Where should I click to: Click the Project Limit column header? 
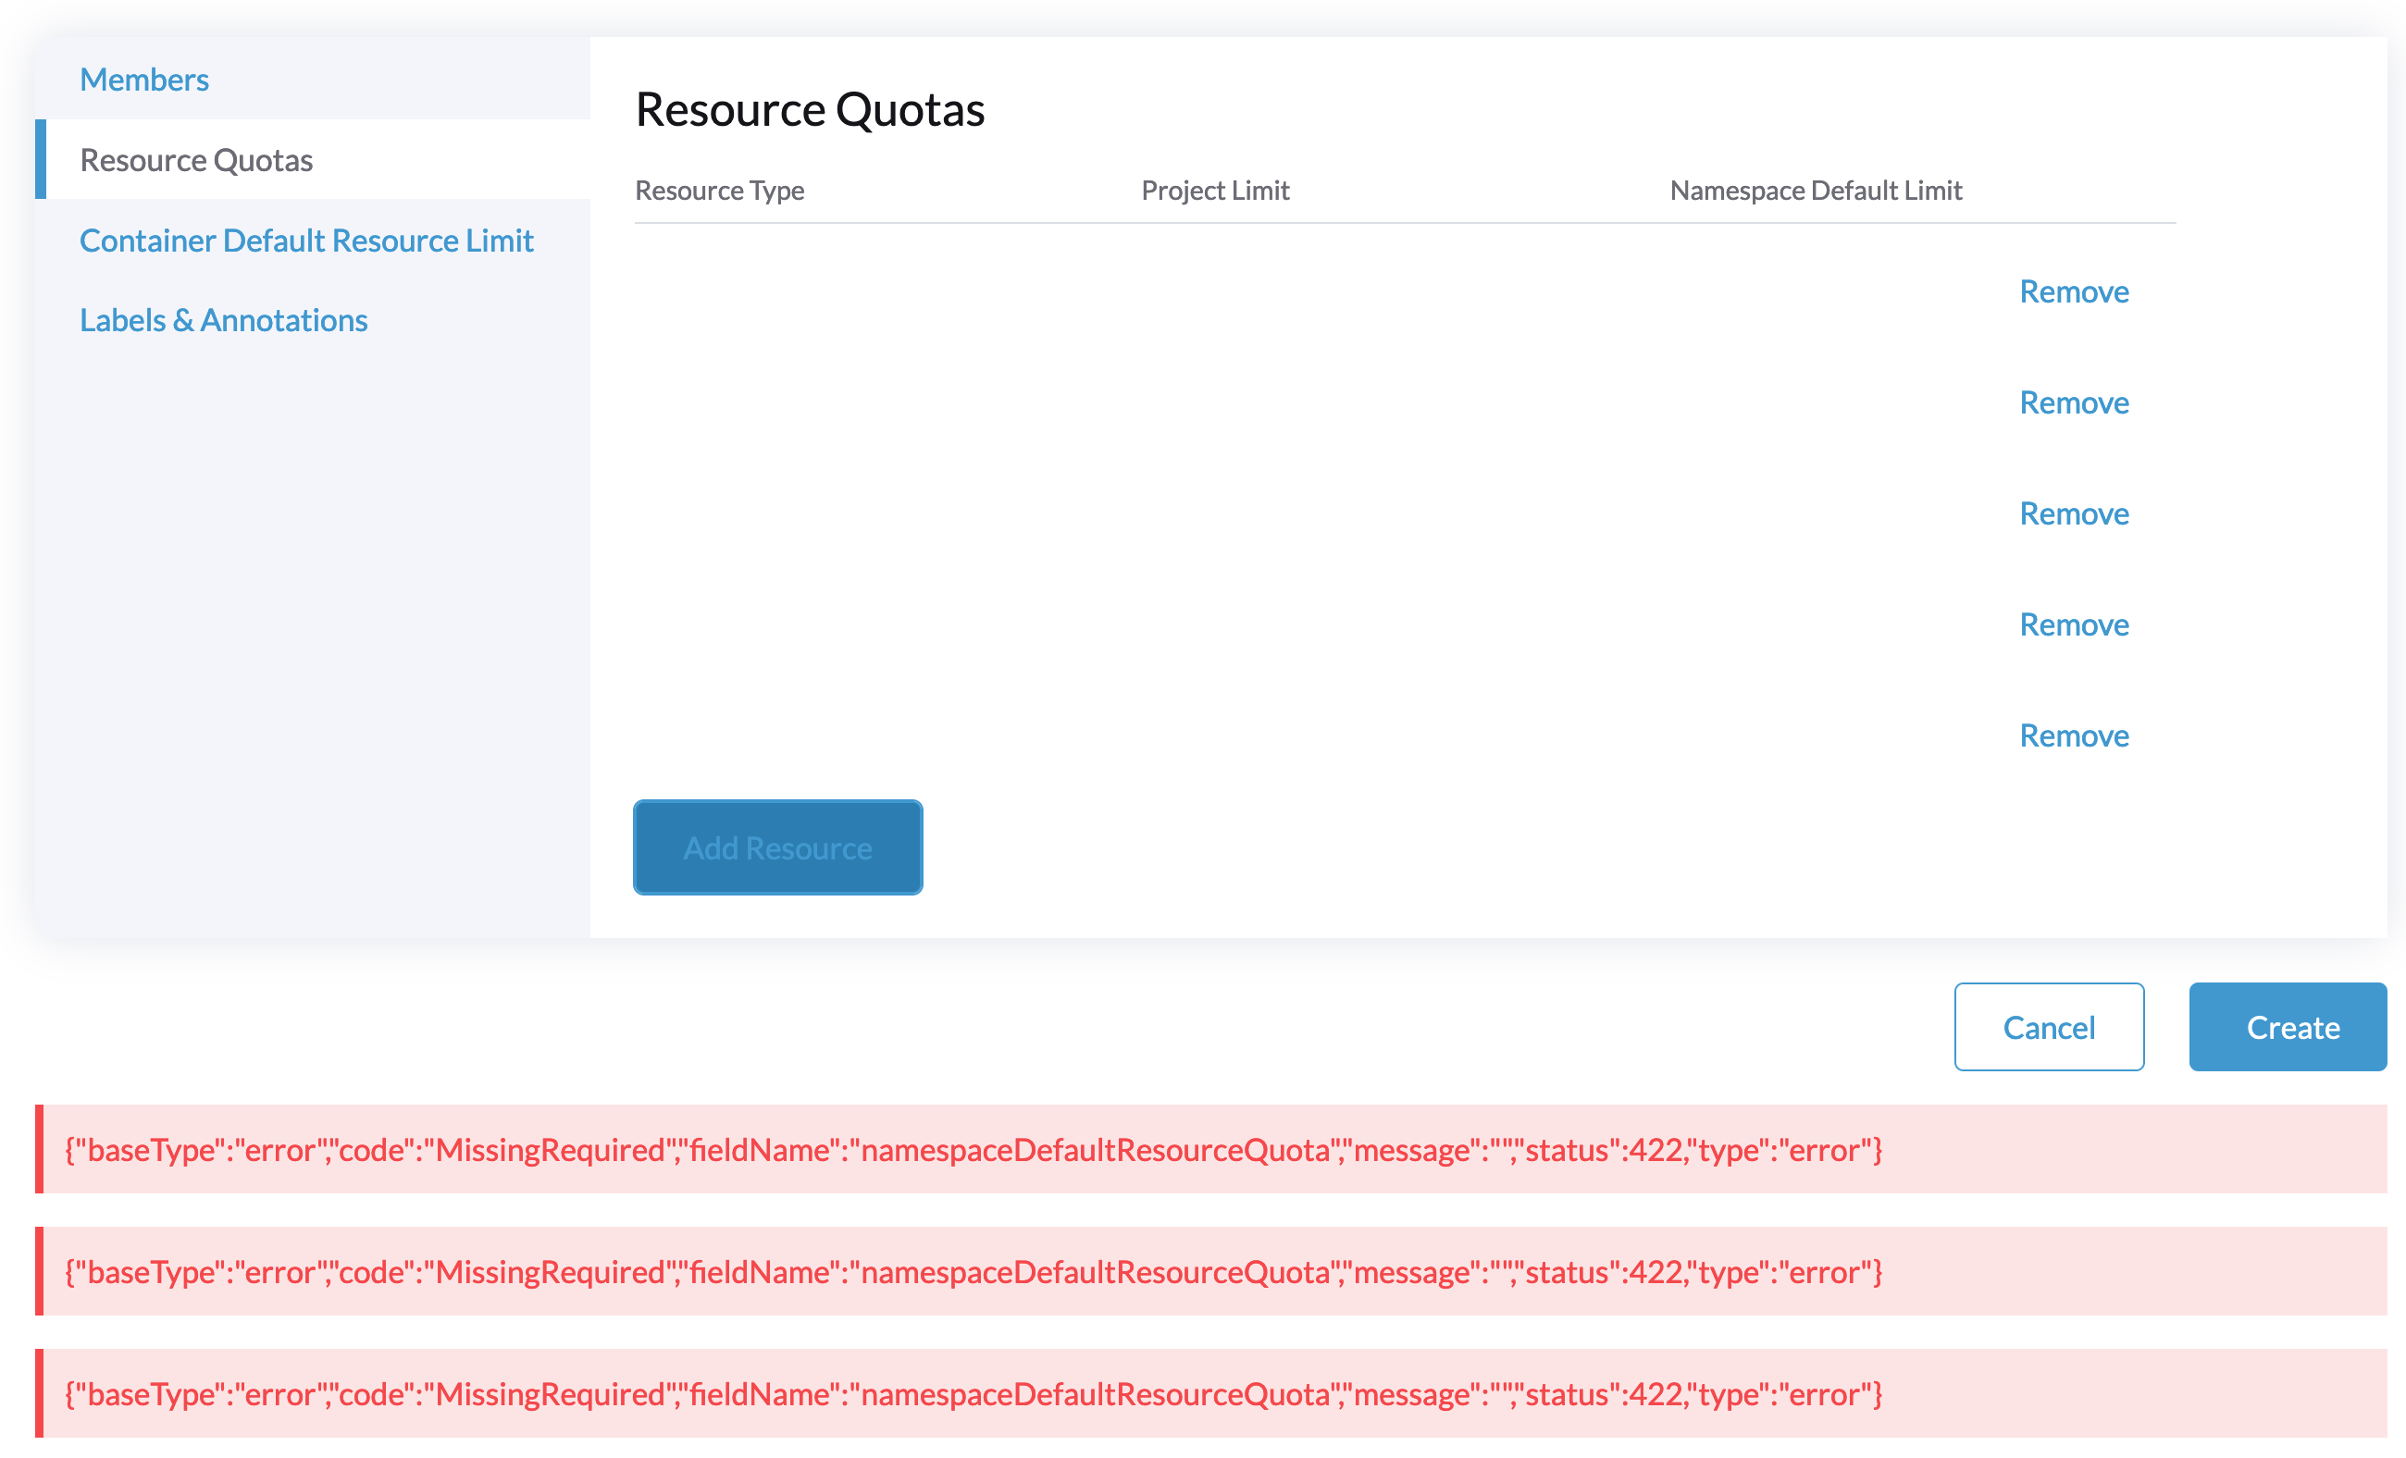tap(1214, 191)
